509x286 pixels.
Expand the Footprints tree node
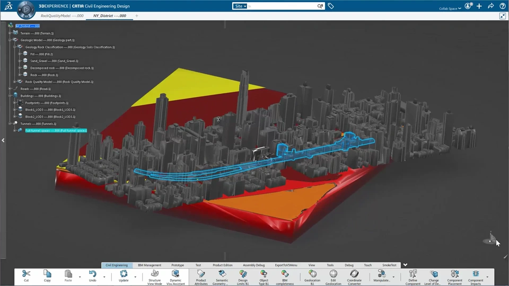15,103
